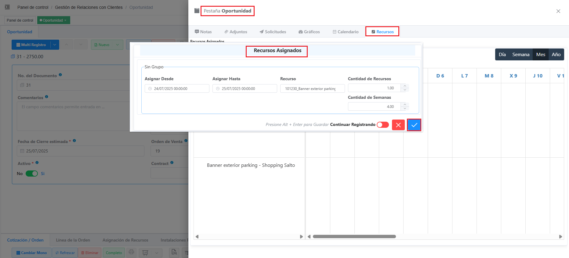Toggle the Activo switch
This screenshot has height=258, width=569.
click(31, 174)
